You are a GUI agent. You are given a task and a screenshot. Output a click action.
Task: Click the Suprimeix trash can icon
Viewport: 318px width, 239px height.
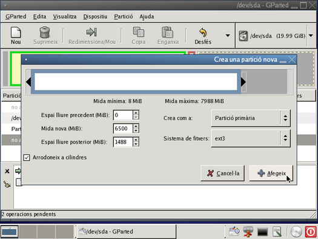45,32
